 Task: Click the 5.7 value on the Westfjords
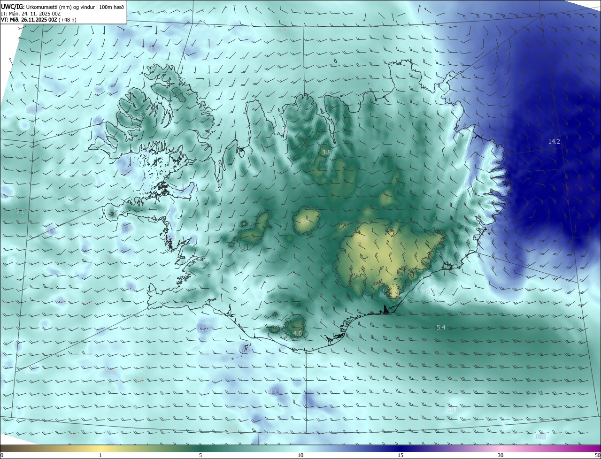click(x=144, y=115)
